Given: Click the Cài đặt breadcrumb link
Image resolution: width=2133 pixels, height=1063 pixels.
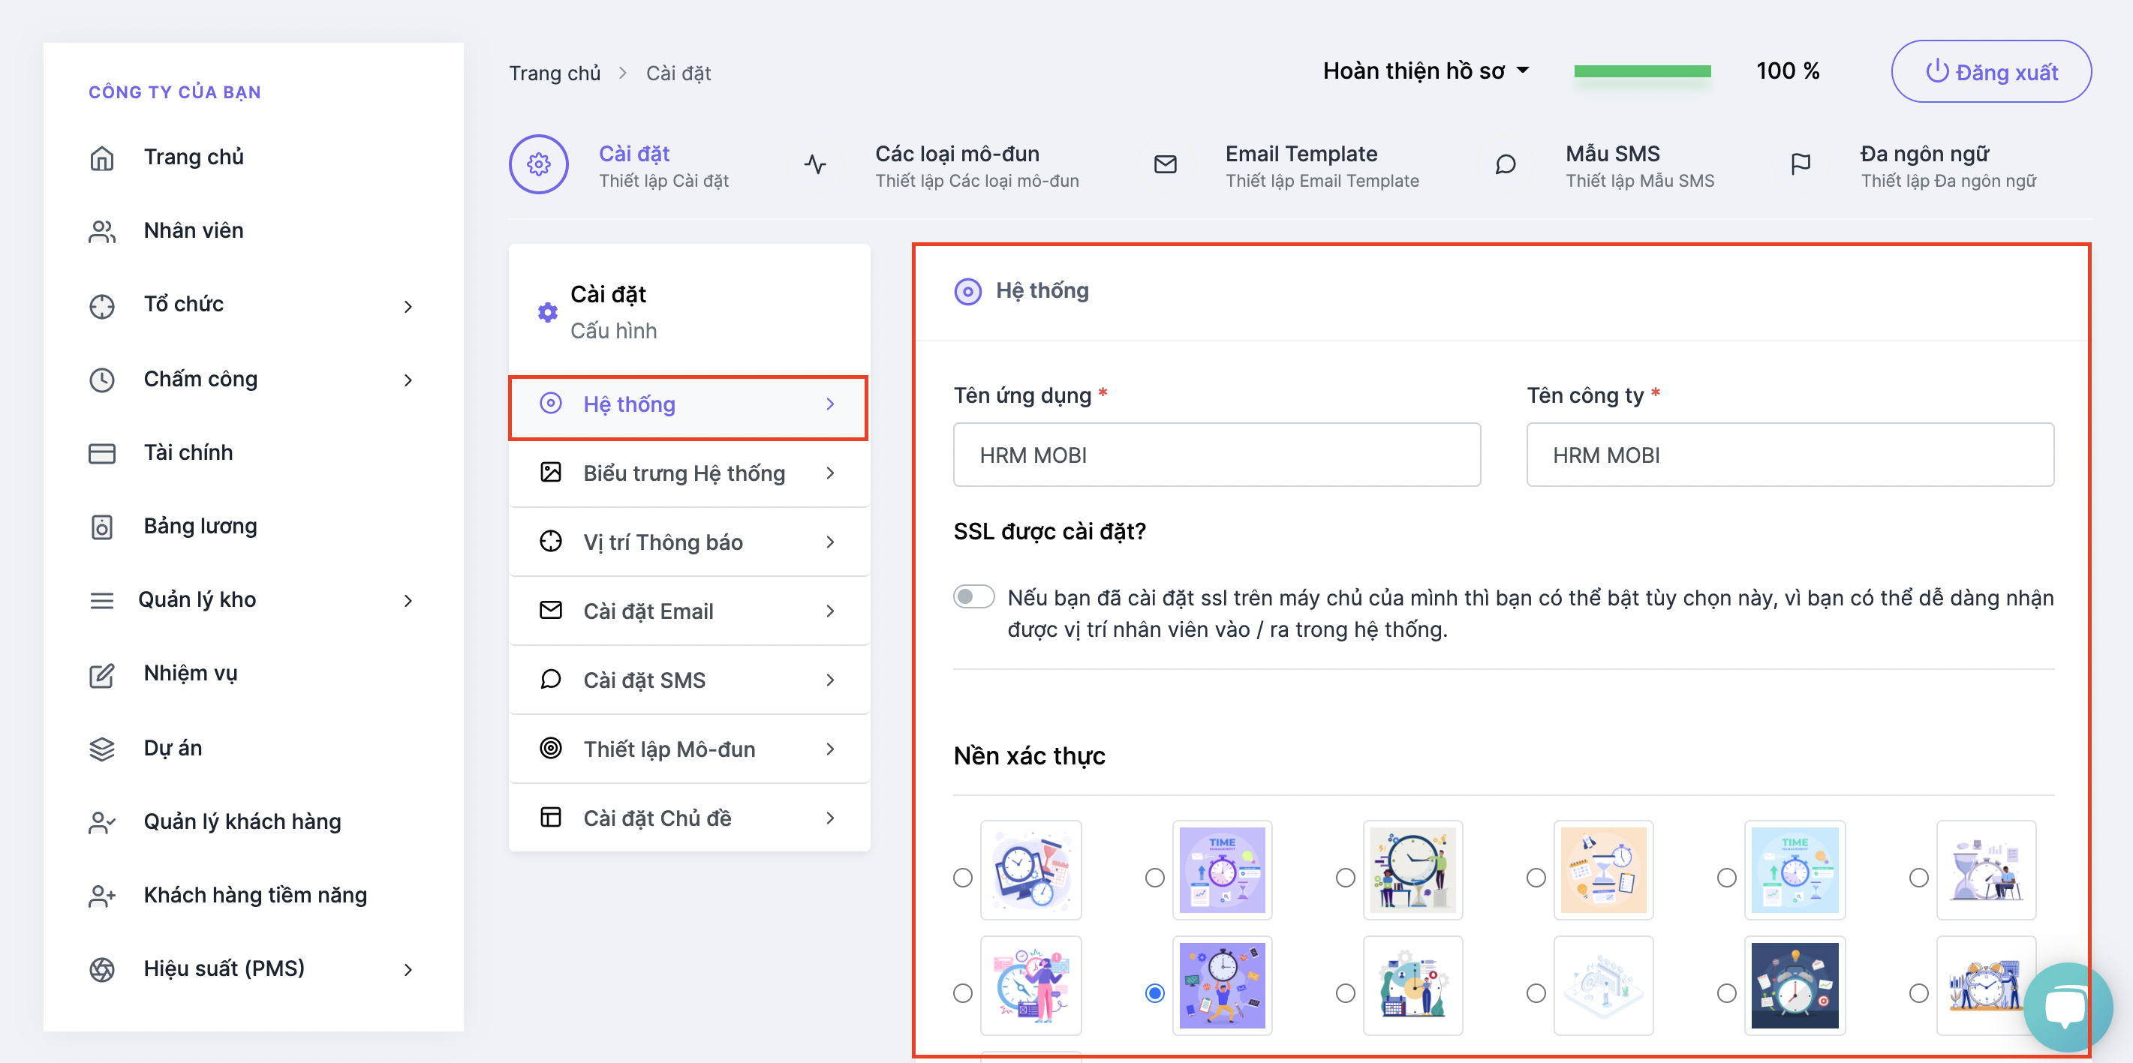Looking at the screenshot, I should pos(678,73).
